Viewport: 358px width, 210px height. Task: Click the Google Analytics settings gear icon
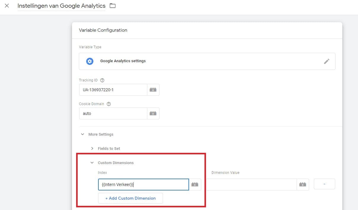point(89,61)
